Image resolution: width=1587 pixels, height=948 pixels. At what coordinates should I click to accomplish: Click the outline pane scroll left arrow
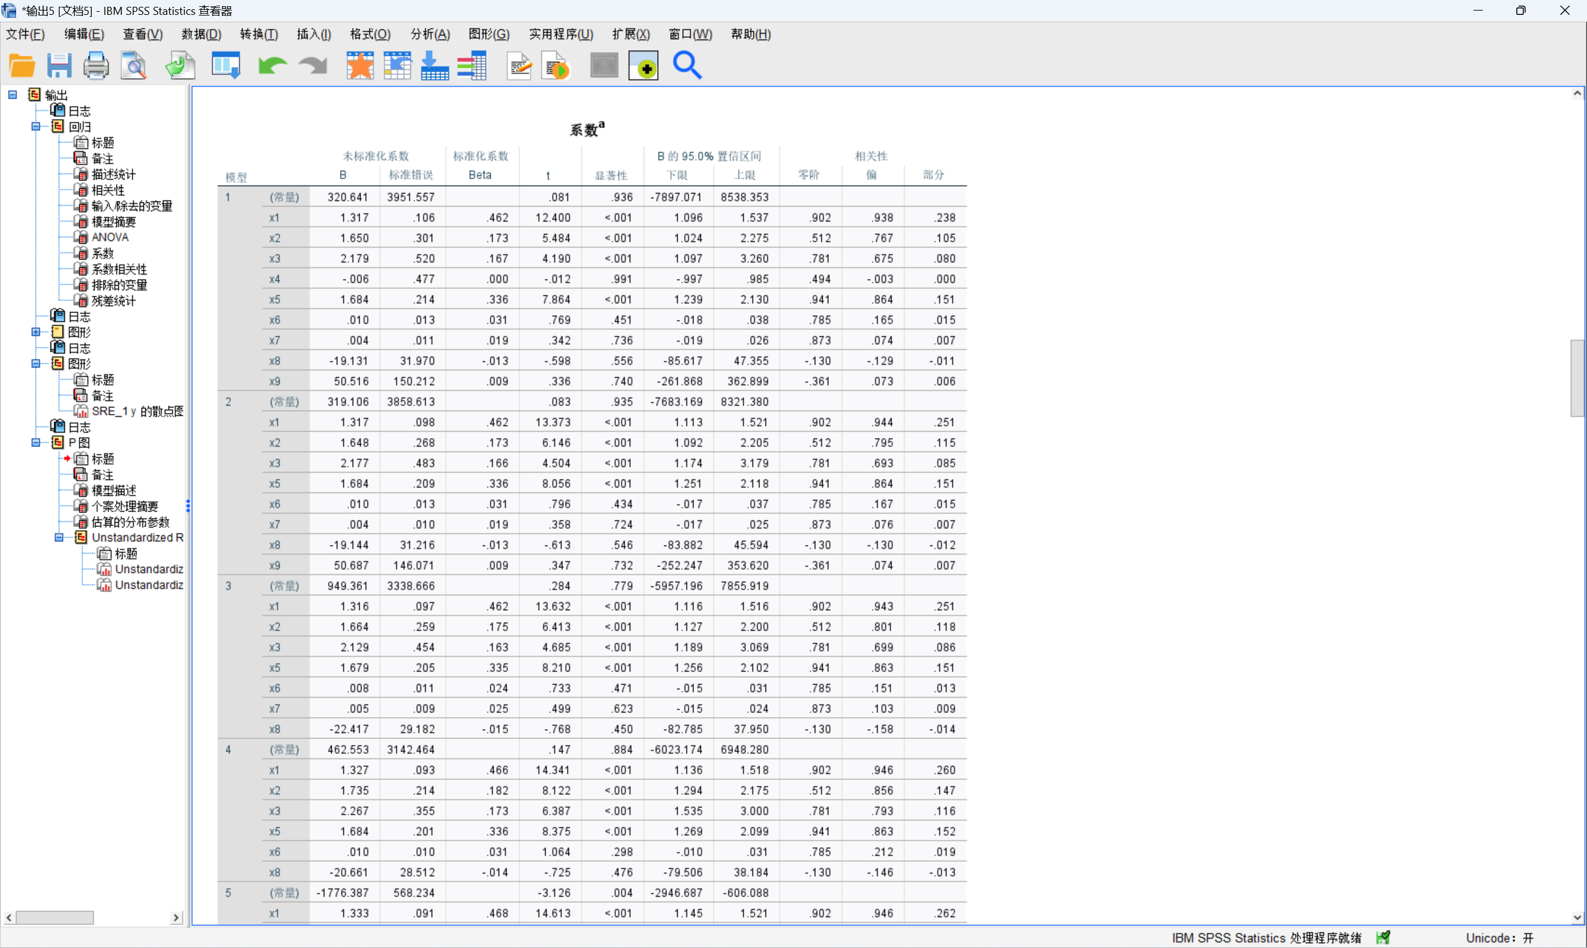pos(8,918)
